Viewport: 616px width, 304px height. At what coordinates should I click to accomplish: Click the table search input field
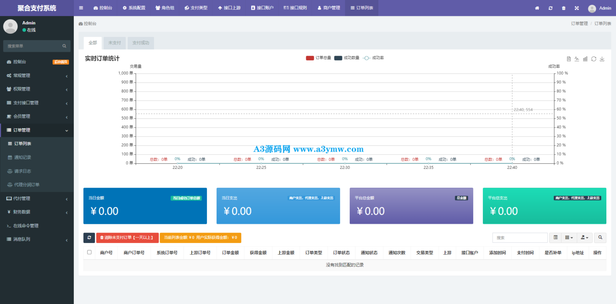click(x=520, y=237)
